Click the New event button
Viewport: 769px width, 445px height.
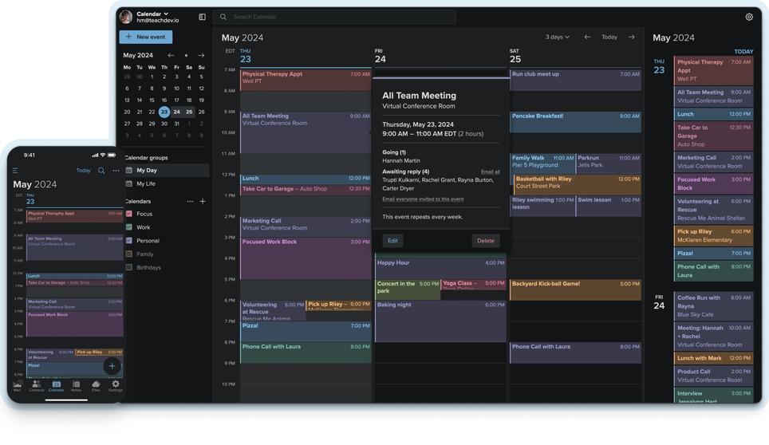click(146, 37)
